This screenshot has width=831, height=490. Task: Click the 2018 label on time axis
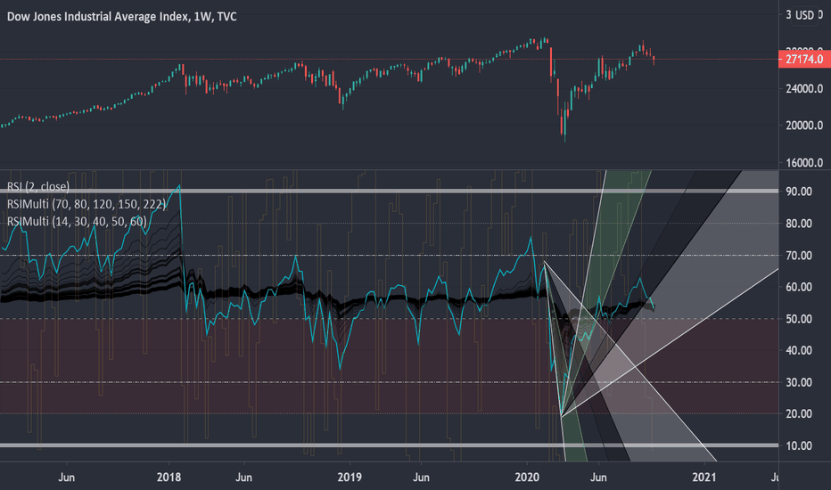(169, 478)
